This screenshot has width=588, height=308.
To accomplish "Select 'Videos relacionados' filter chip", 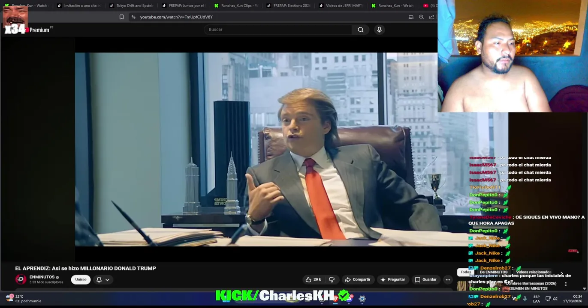I will (x=533, y=272).
